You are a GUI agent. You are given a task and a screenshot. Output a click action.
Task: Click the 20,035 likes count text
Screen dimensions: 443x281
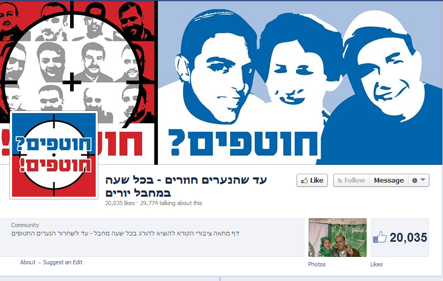coord(120,203)
